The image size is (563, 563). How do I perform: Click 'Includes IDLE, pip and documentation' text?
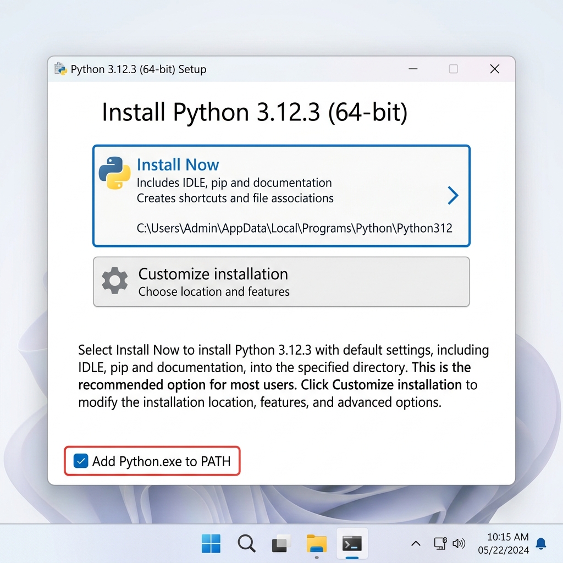[x=234, y=183]
